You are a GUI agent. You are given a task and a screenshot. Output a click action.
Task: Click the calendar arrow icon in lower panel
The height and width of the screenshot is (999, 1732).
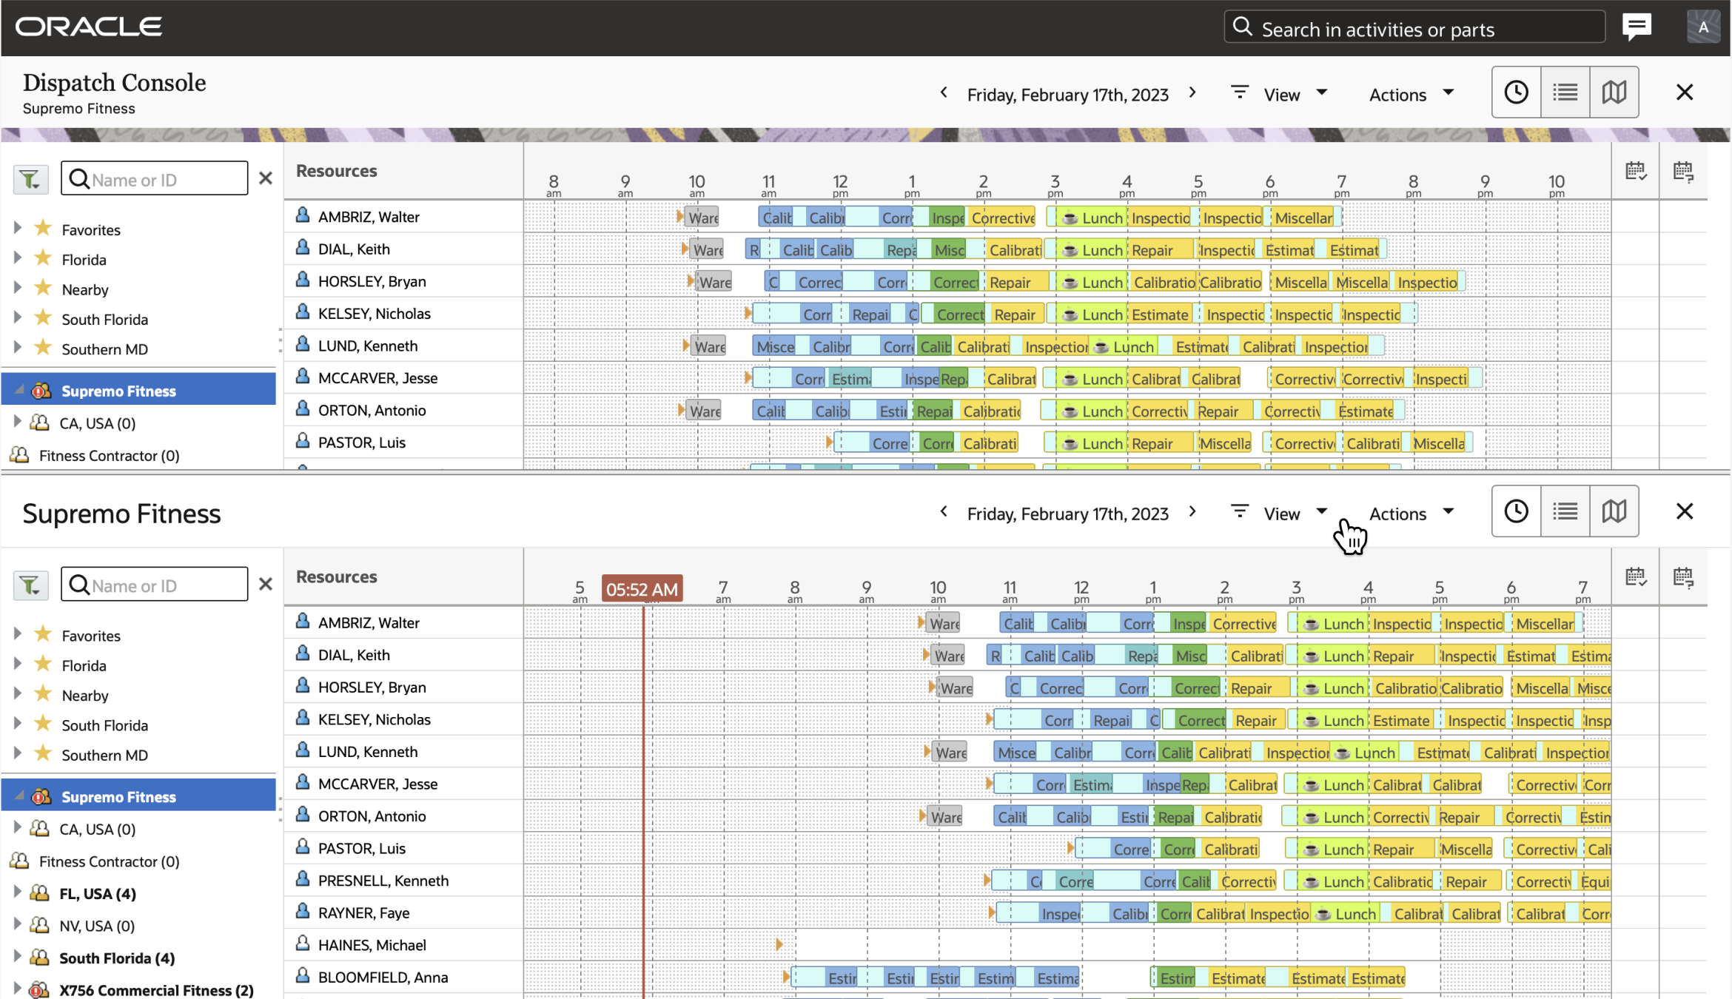[x=1683, y=577]
